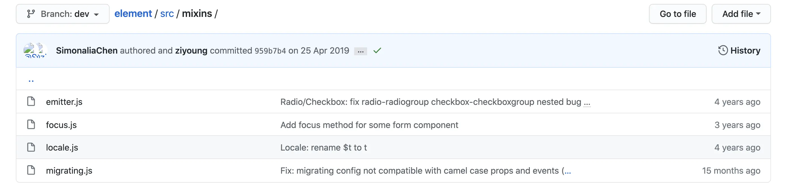
Task: Click the migrating.js file icon
Action: pos(31,170)
